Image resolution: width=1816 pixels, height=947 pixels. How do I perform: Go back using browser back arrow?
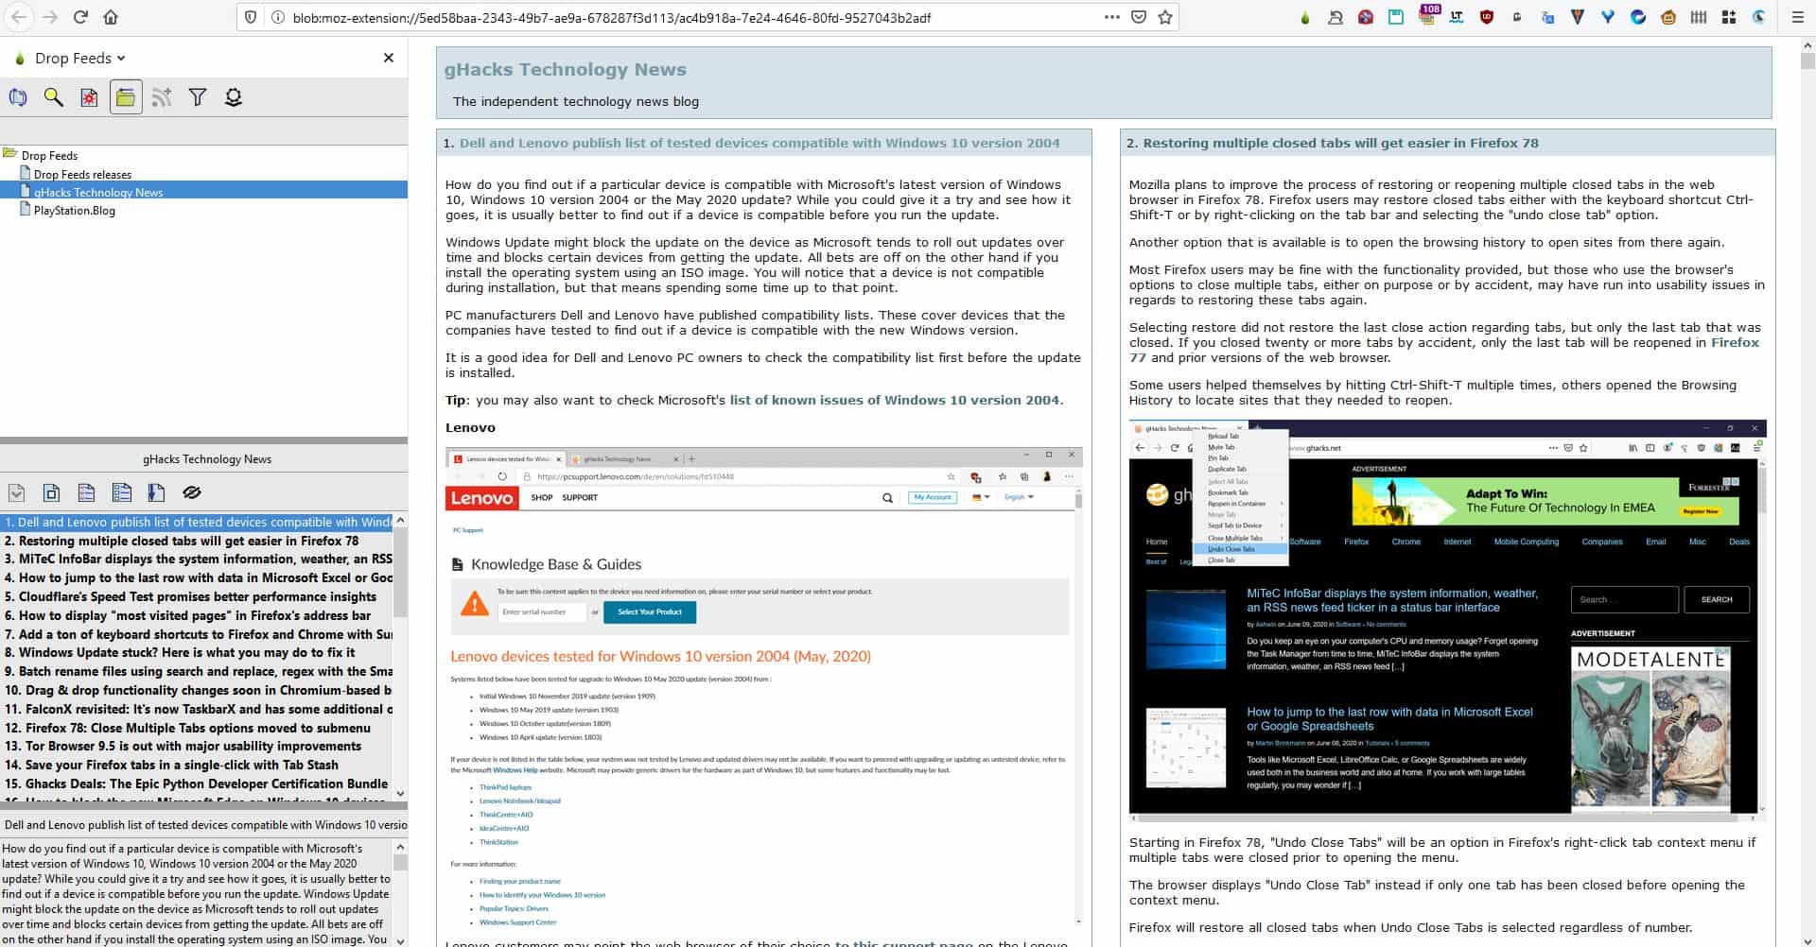tap(19, 17)
